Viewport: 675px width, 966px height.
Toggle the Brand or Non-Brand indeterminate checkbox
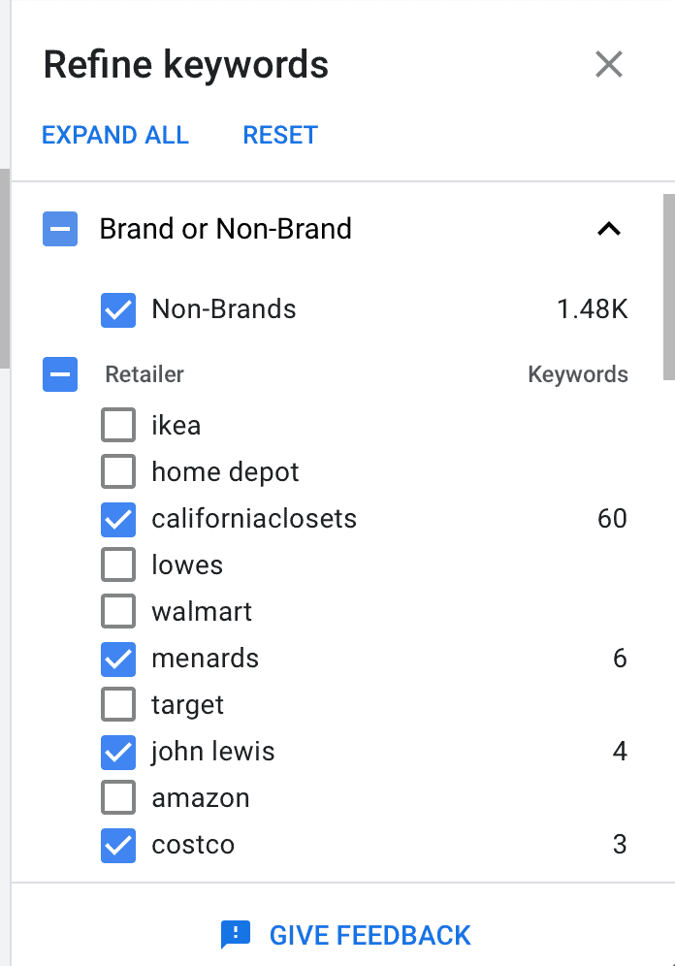tap(60, 229)
